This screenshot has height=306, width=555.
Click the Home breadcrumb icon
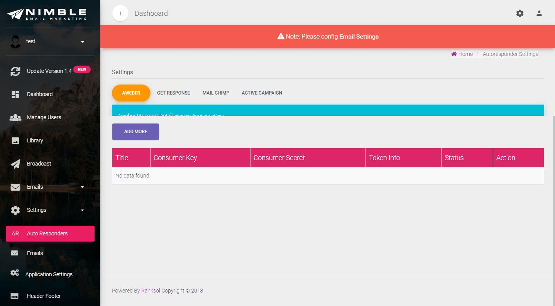[454, 54]
